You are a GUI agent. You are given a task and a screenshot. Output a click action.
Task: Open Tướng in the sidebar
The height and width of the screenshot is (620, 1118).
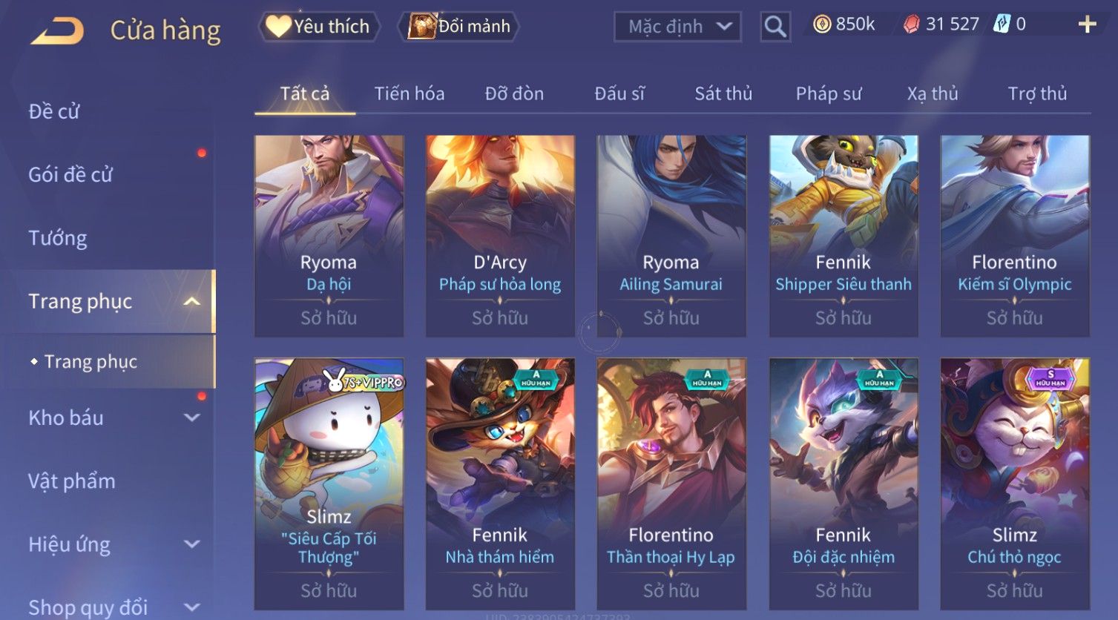click(x=57, y=238)
